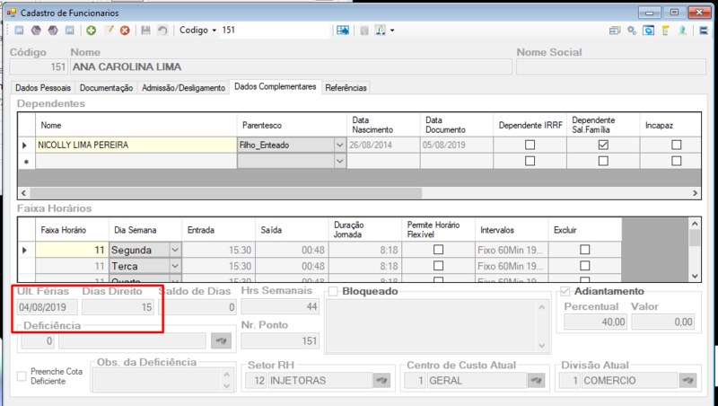The width and height of the screenshot is (718, 406).
Task: Check Excluir for the Terca row
Action: tap(585, 266)
